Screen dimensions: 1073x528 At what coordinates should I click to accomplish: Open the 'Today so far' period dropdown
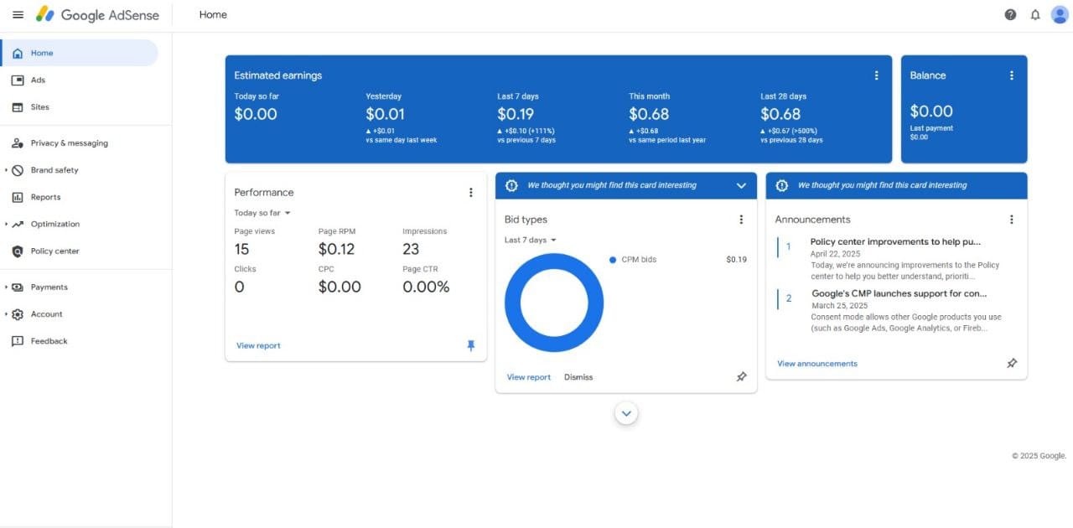tap(262, 213)
